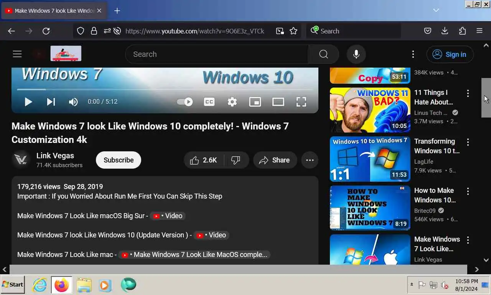Open How to Make Windows 10 thumbnail
Viewport: 491px width, 295px height.
pos(370,208)
